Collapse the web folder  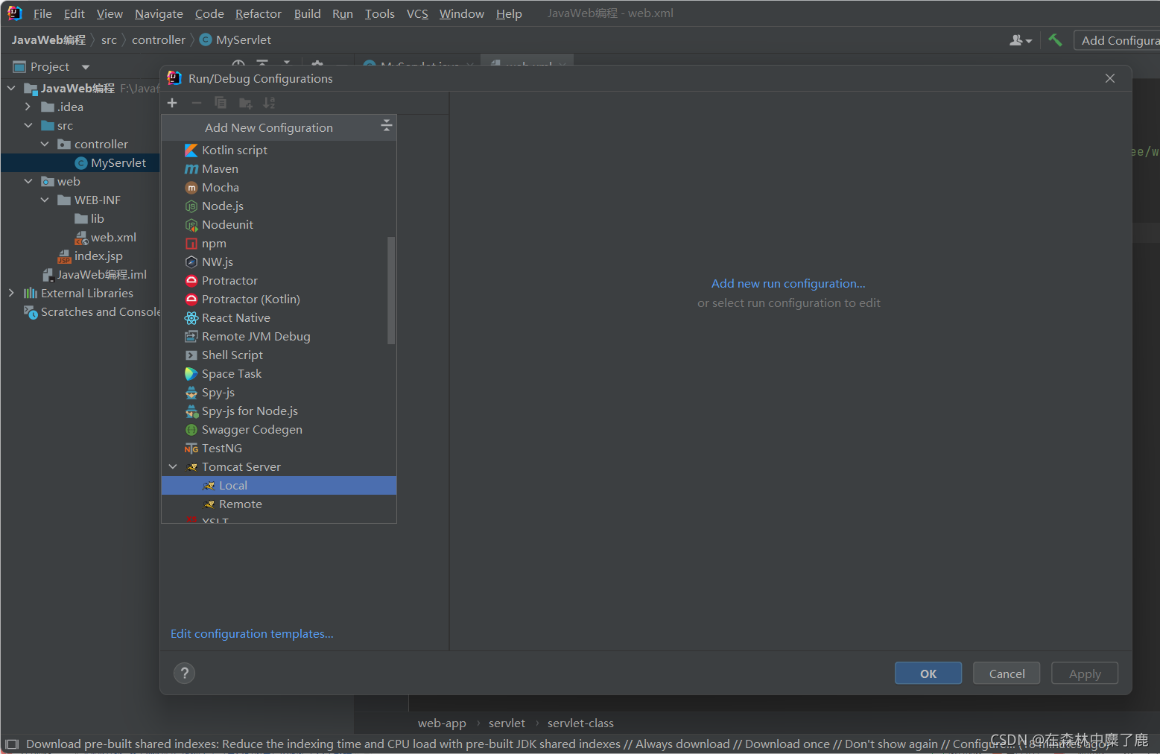point(28,181)
